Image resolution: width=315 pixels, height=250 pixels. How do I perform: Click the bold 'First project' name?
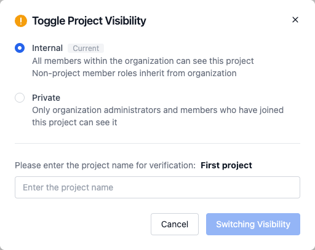click(226, 165)
